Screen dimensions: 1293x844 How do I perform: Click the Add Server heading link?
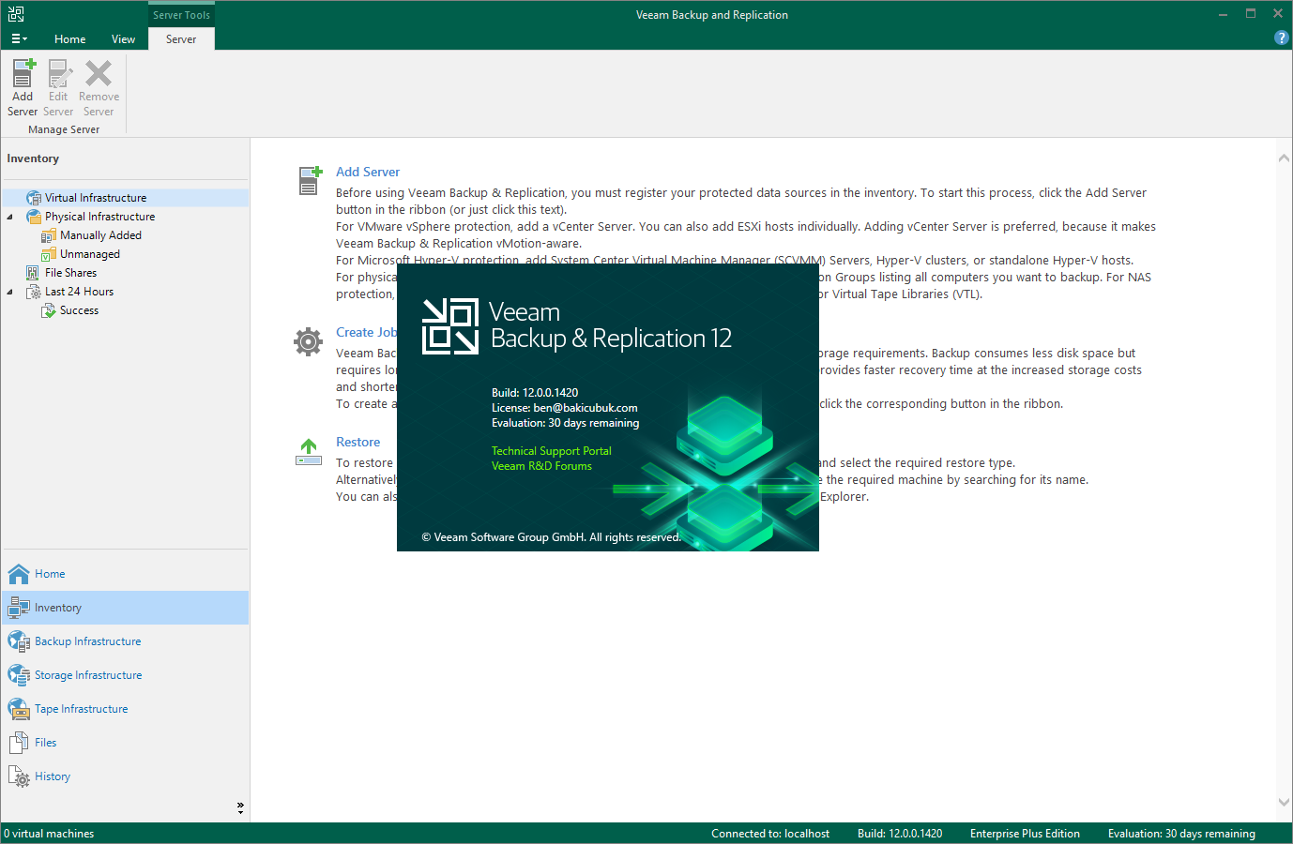point(368,172)
